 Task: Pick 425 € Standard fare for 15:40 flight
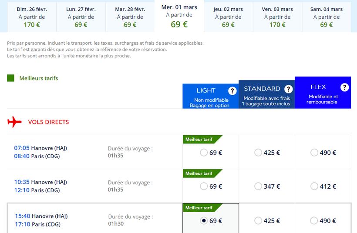(258, 221)
